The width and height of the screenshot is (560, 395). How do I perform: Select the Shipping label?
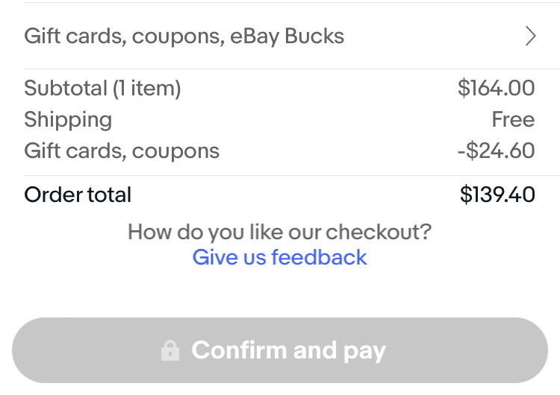(x=68, y=119)
